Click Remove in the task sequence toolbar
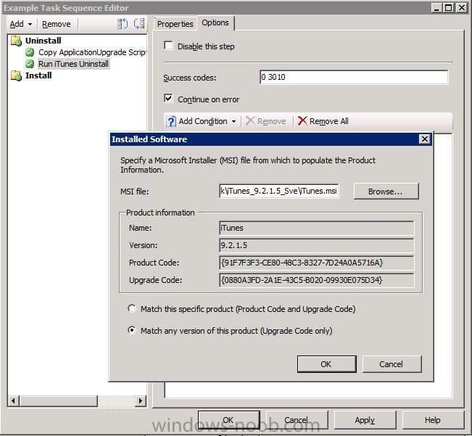Viewport: 472px width, 436px height. click(x=57, y=24)
